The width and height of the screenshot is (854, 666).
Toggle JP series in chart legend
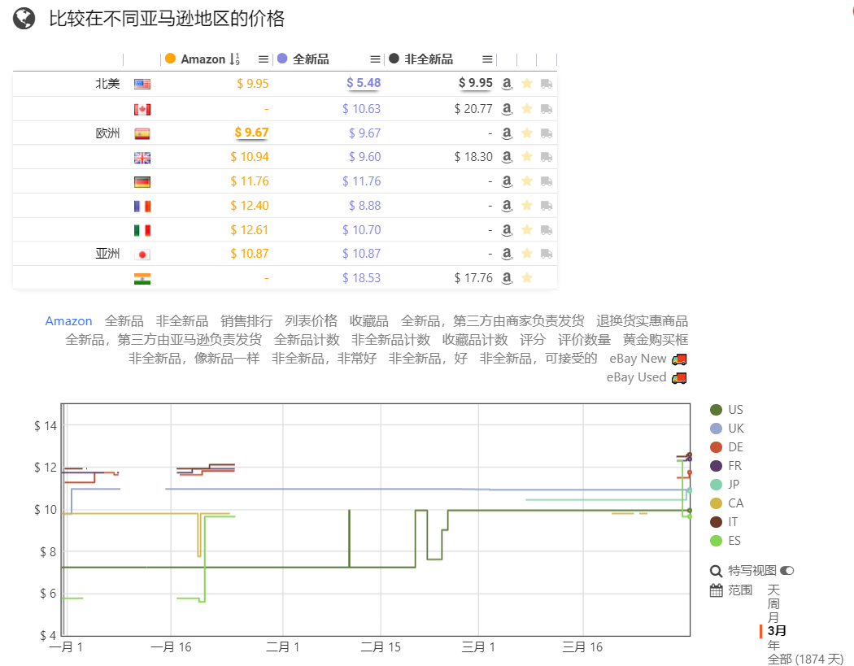tap(725, 485)
